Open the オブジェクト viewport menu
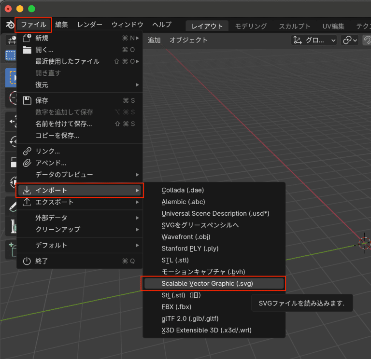371x359 pixels. pos(188,40)
